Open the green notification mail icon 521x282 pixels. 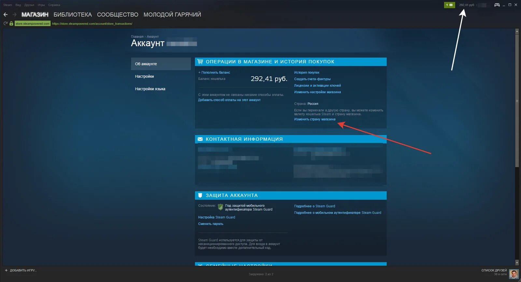pos(449,5)
